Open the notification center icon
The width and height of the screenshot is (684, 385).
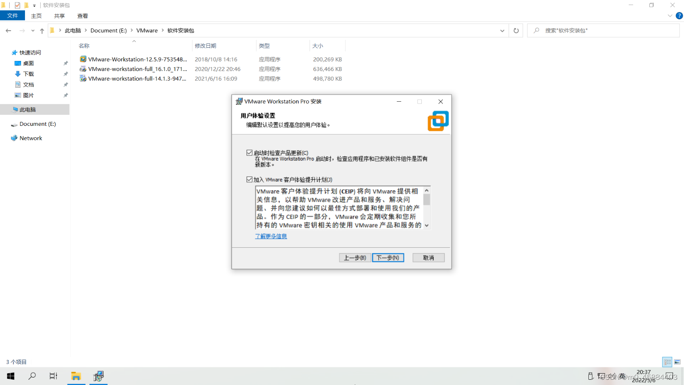(x=670, y=376)
